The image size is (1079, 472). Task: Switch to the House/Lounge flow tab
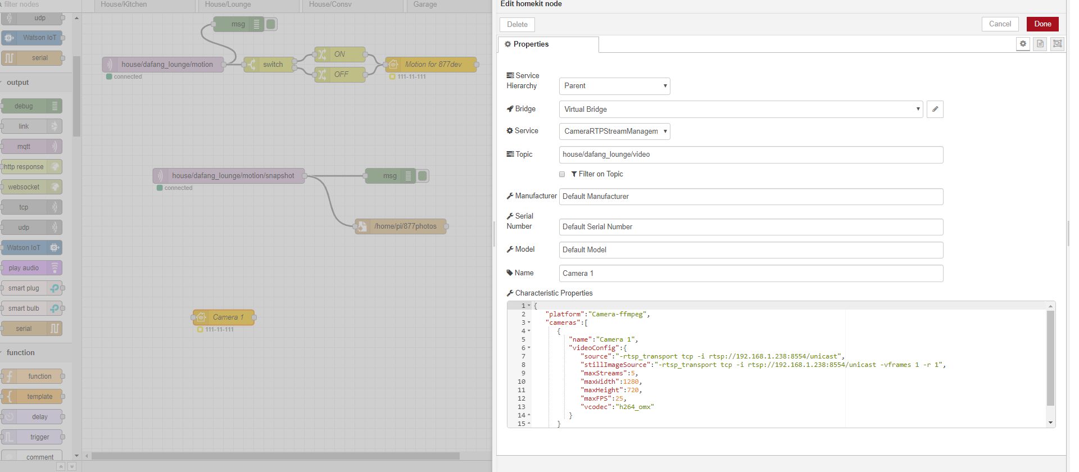(x=248, y=5)
